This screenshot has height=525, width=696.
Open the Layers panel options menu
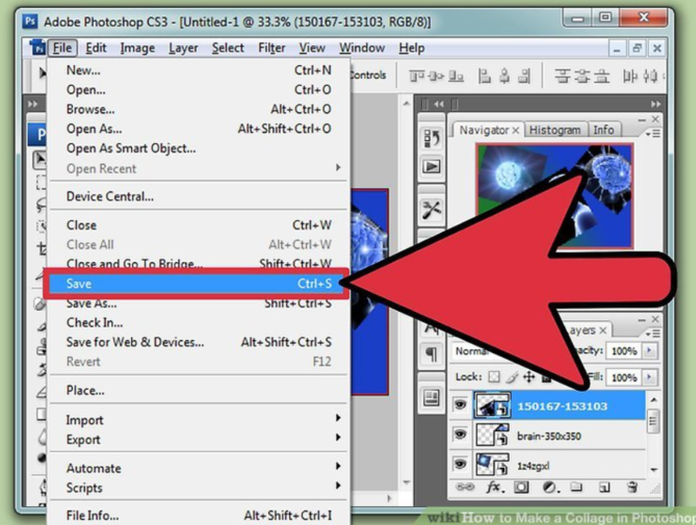click(x=653, y=334)
